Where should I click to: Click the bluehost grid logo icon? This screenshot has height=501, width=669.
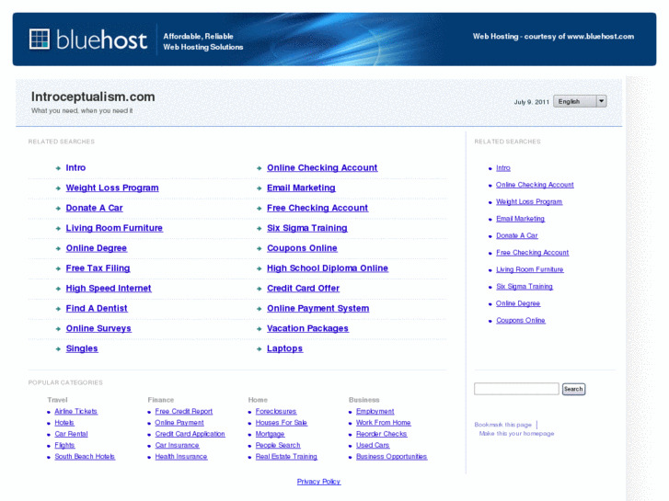40,40
